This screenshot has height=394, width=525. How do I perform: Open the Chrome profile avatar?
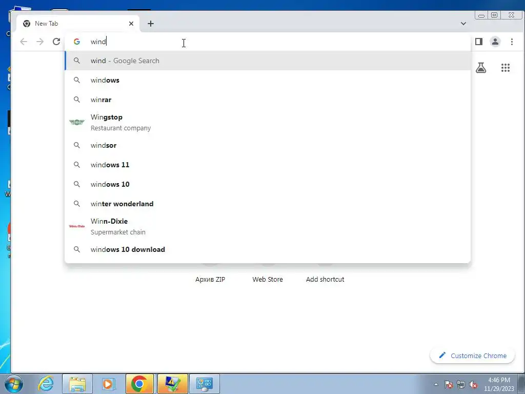point(495,42)
